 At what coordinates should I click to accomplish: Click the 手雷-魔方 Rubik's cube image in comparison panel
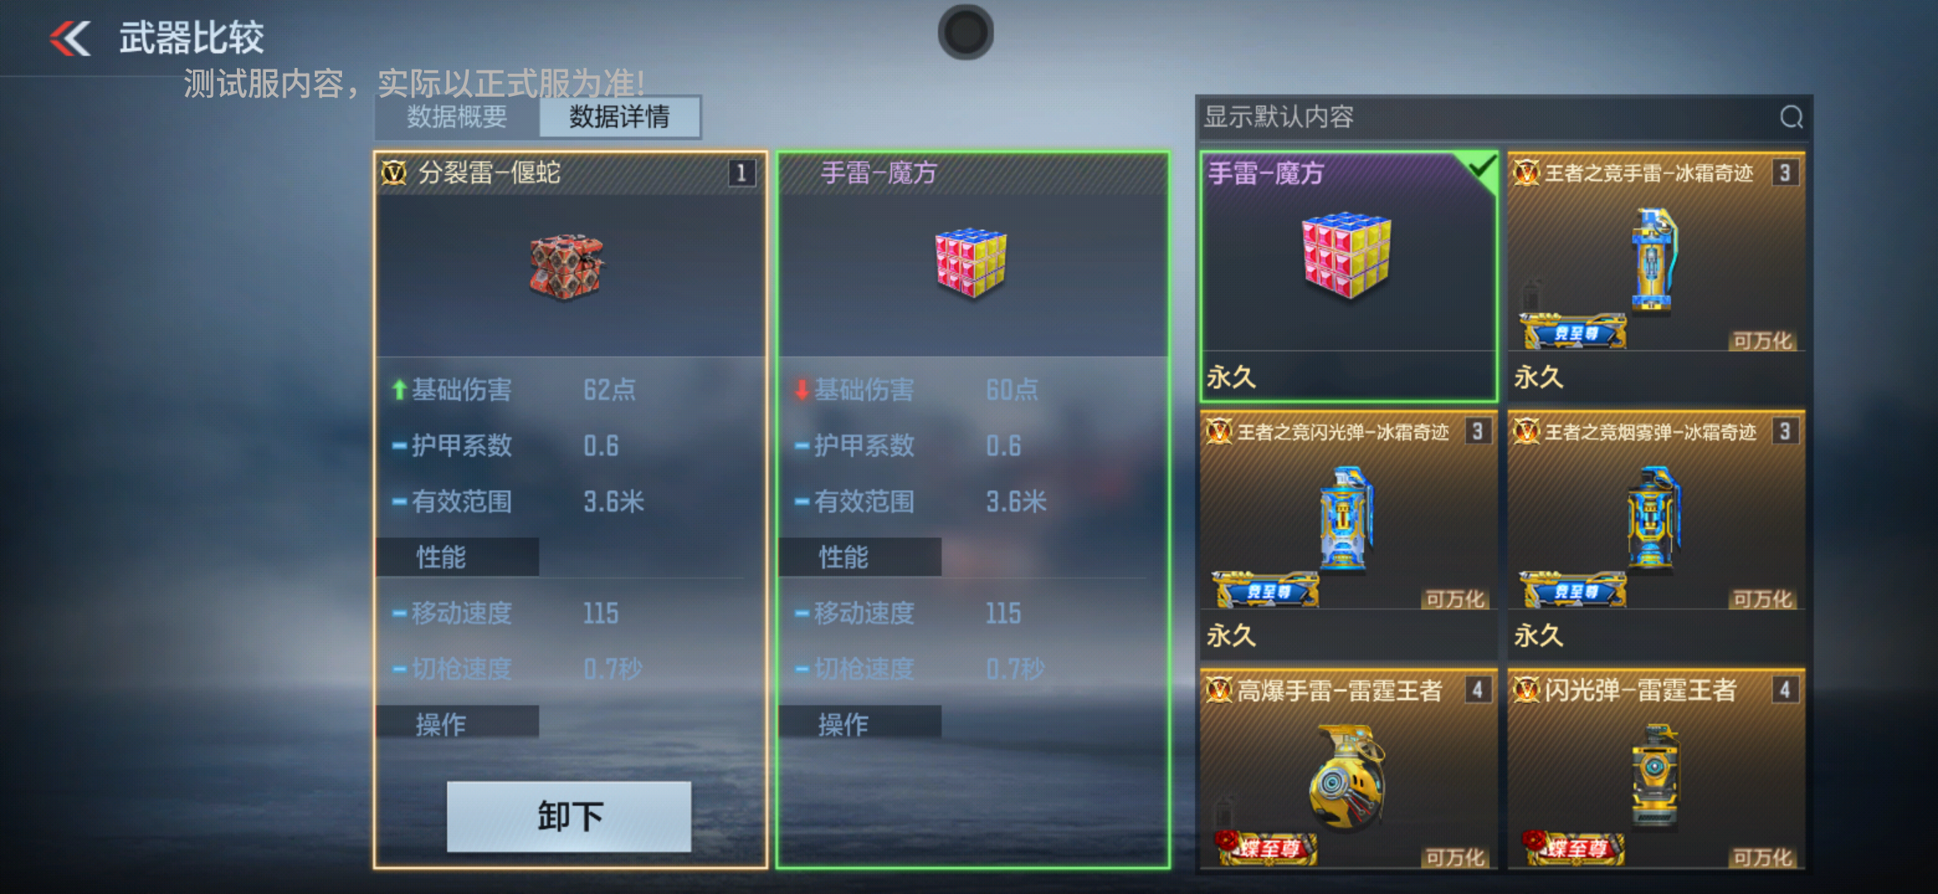[x=971, y=262]
